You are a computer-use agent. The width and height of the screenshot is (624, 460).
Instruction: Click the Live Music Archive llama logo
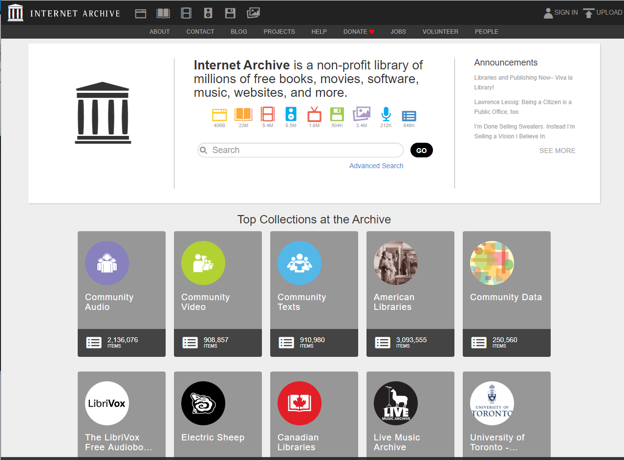pyautogui.click(x=396, y=403)
